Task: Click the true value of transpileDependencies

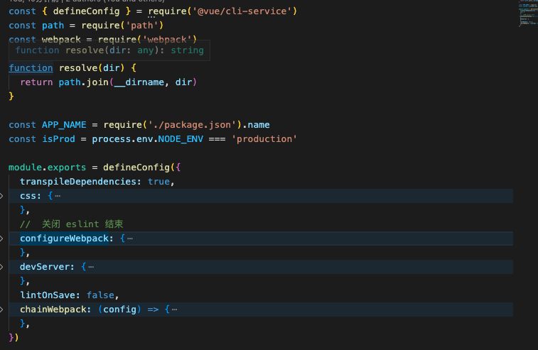Action: [x=158, y=182]
